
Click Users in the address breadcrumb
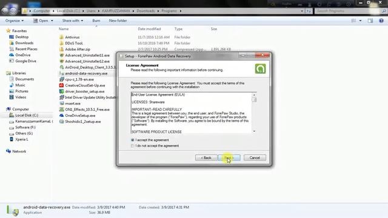tap(91, 11)
